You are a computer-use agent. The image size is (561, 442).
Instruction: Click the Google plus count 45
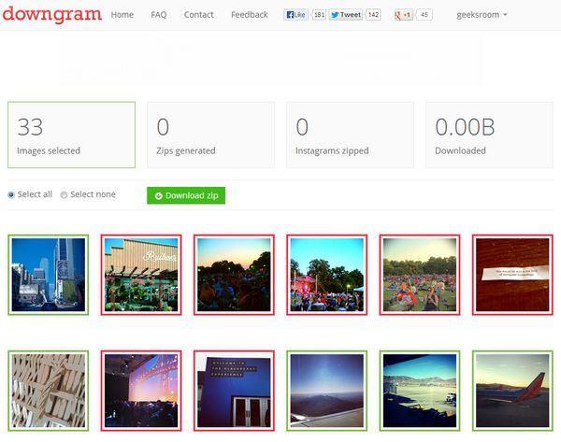click(424, 15)
